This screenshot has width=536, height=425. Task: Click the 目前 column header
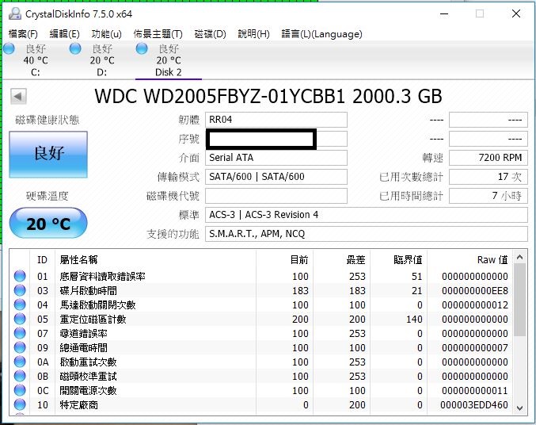284,259
